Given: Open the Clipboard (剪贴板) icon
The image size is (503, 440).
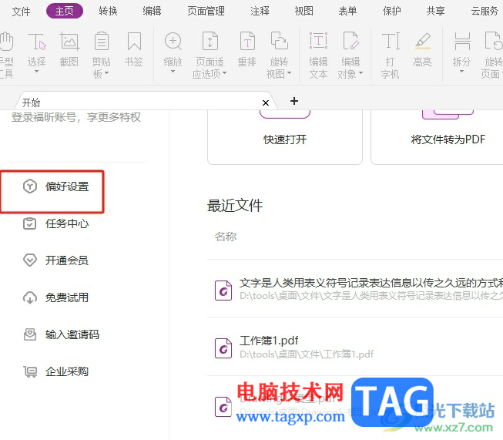Looking at the screenshot, I should point(102,41).
